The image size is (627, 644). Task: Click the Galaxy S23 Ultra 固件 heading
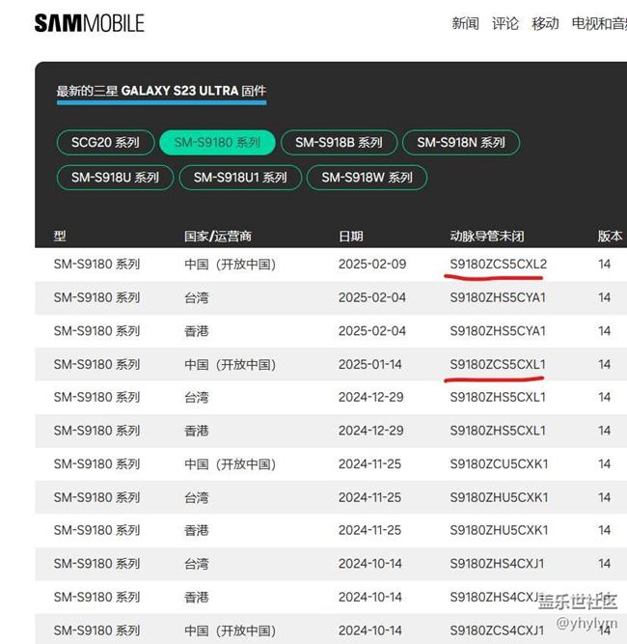(x=161, y=91)
